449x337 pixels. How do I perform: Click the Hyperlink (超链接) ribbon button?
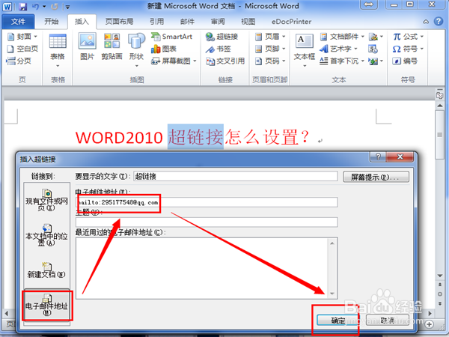222,37
